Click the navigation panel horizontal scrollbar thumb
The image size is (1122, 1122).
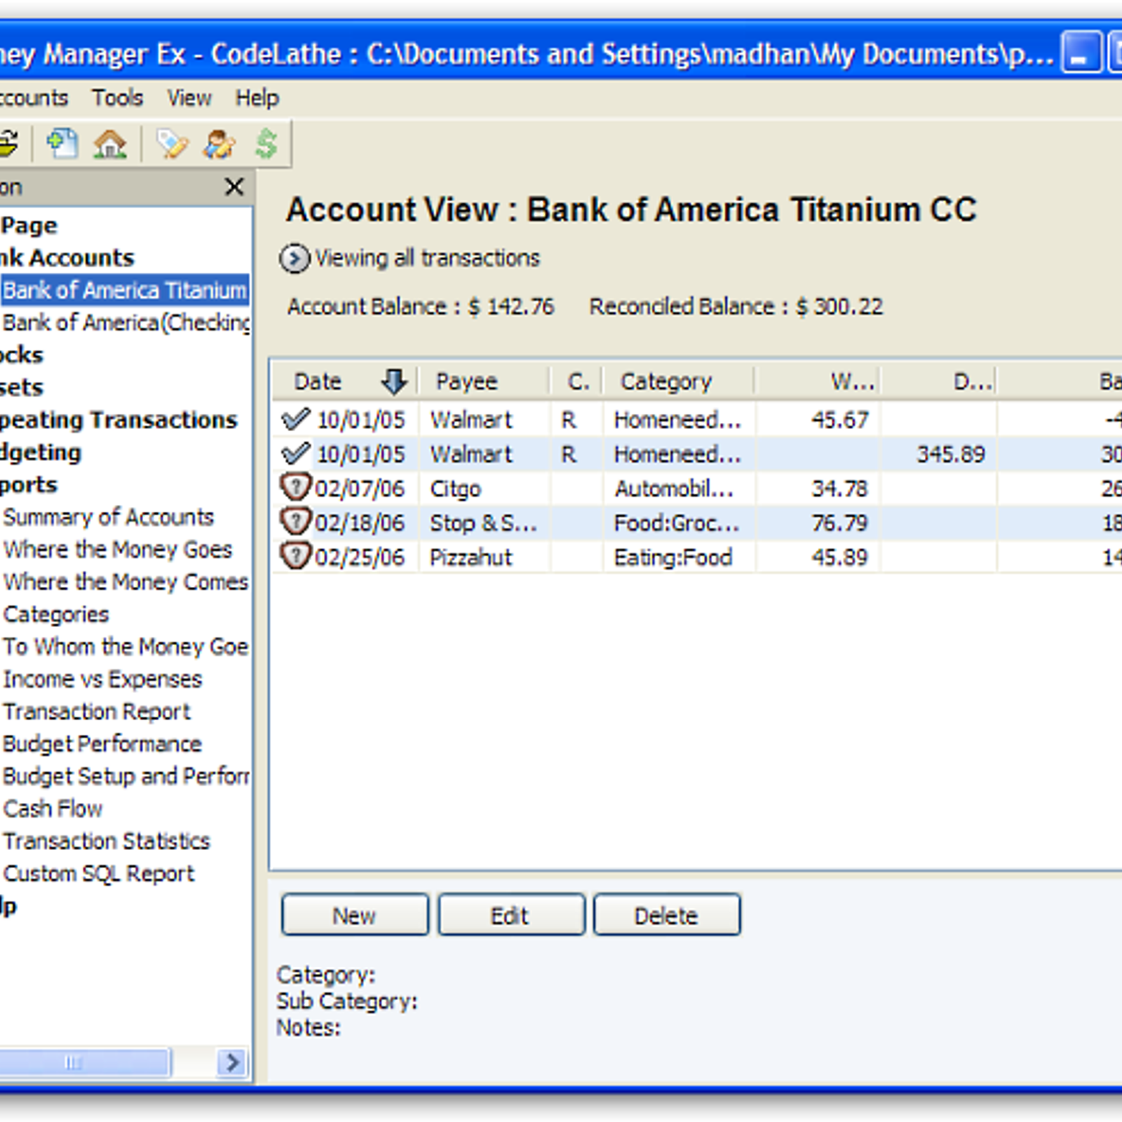pos(84,1062)
